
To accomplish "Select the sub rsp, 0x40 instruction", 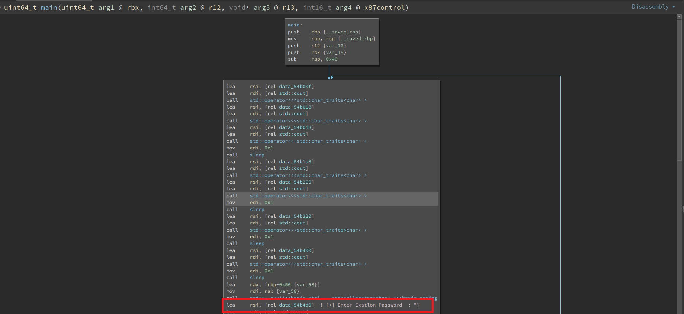I will [x=313, y=59].
